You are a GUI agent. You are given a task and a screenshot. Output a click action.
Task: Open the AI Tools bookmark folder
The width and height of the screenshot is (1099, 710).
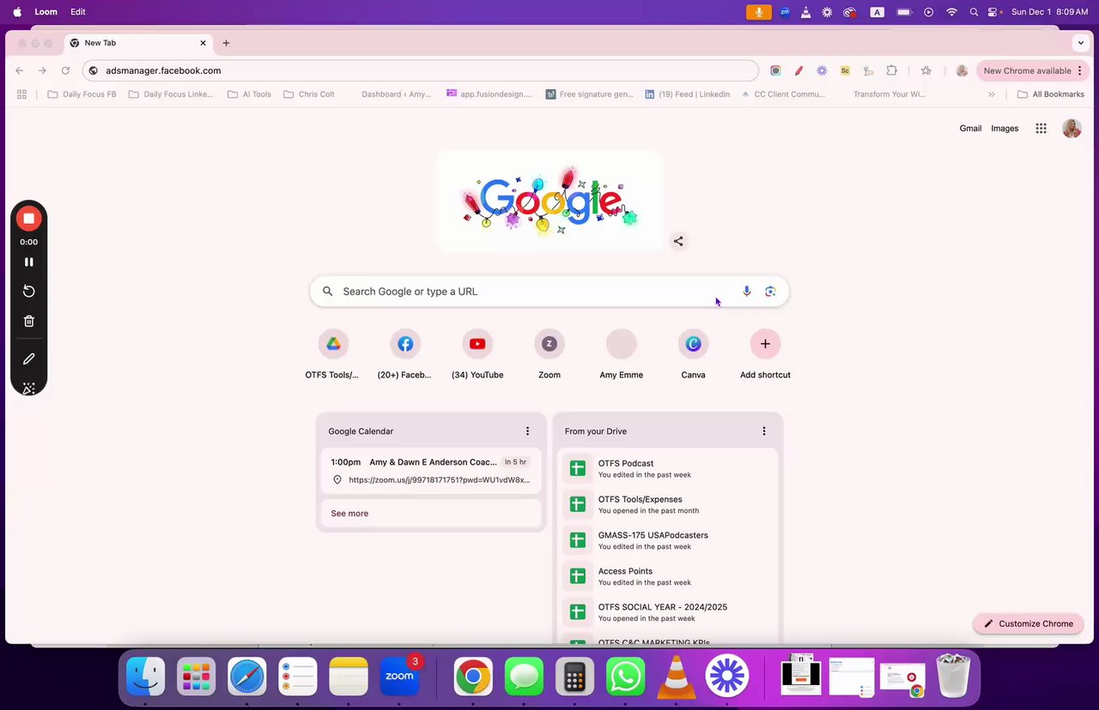(x=249, y=94)
